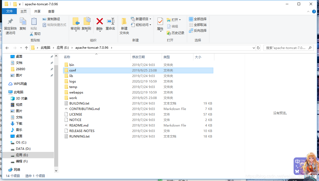Open 下载 (Downloads) in navigation pane
Image resolution: width=319 pixels, height=181 pixels.
point(19,124)
